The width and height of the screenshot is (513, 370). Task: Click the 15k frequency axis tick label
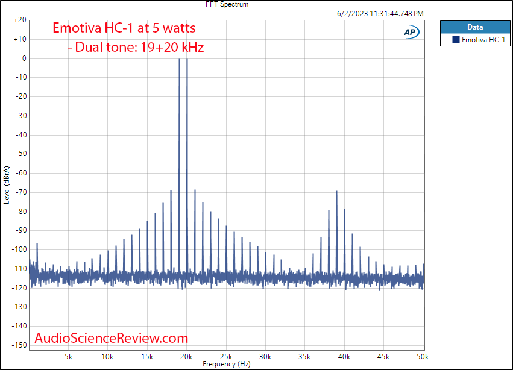tap(147, 357)
